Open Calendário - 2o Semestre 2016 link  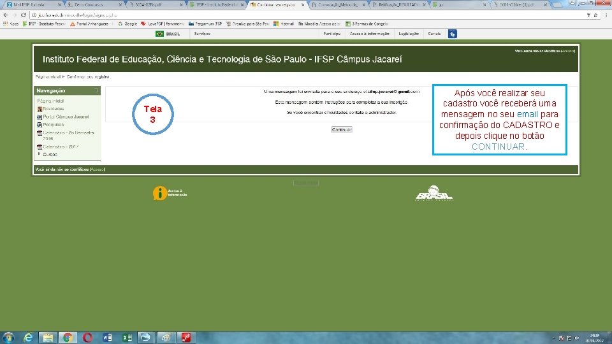coord(68,135)
